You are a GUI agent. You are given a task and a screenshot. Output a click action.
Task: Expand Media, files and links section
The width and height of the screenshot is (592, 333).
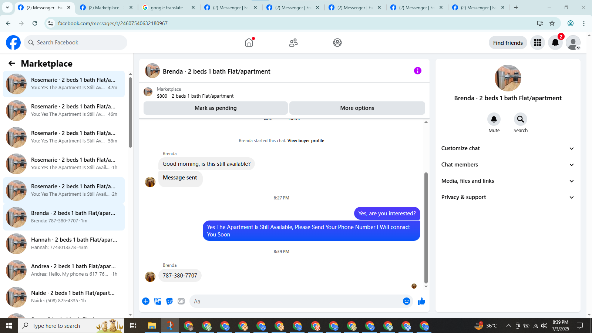(508, 181)
